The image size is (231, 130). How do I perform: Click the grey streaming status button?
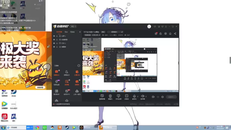[171, 97]
